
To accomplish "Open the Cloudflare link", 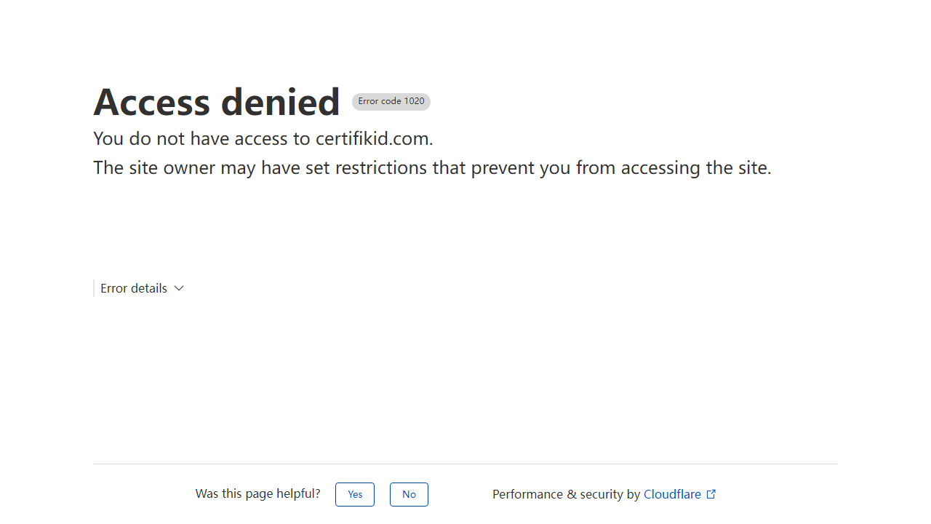I will coord(672,494).
